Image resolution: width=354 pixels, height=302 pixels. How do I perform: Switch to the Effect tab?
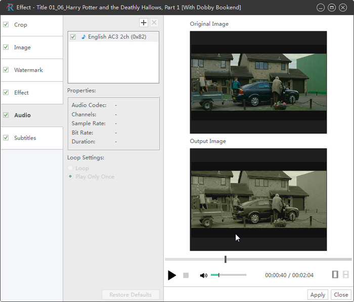click(x=22, y=93)
